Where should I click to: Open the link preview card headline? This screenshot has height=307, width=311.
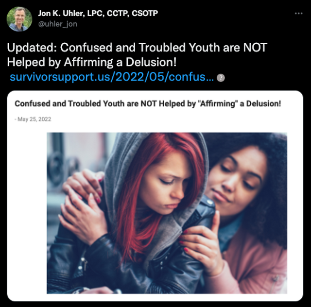[148, 103]
